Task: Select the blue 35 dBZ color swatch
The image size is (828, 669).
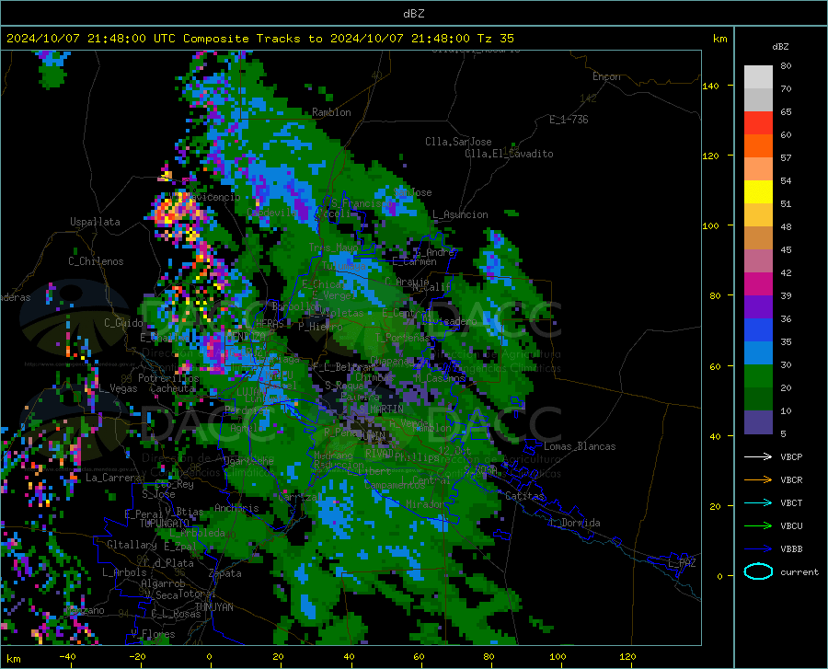Action: coord(758,330)
